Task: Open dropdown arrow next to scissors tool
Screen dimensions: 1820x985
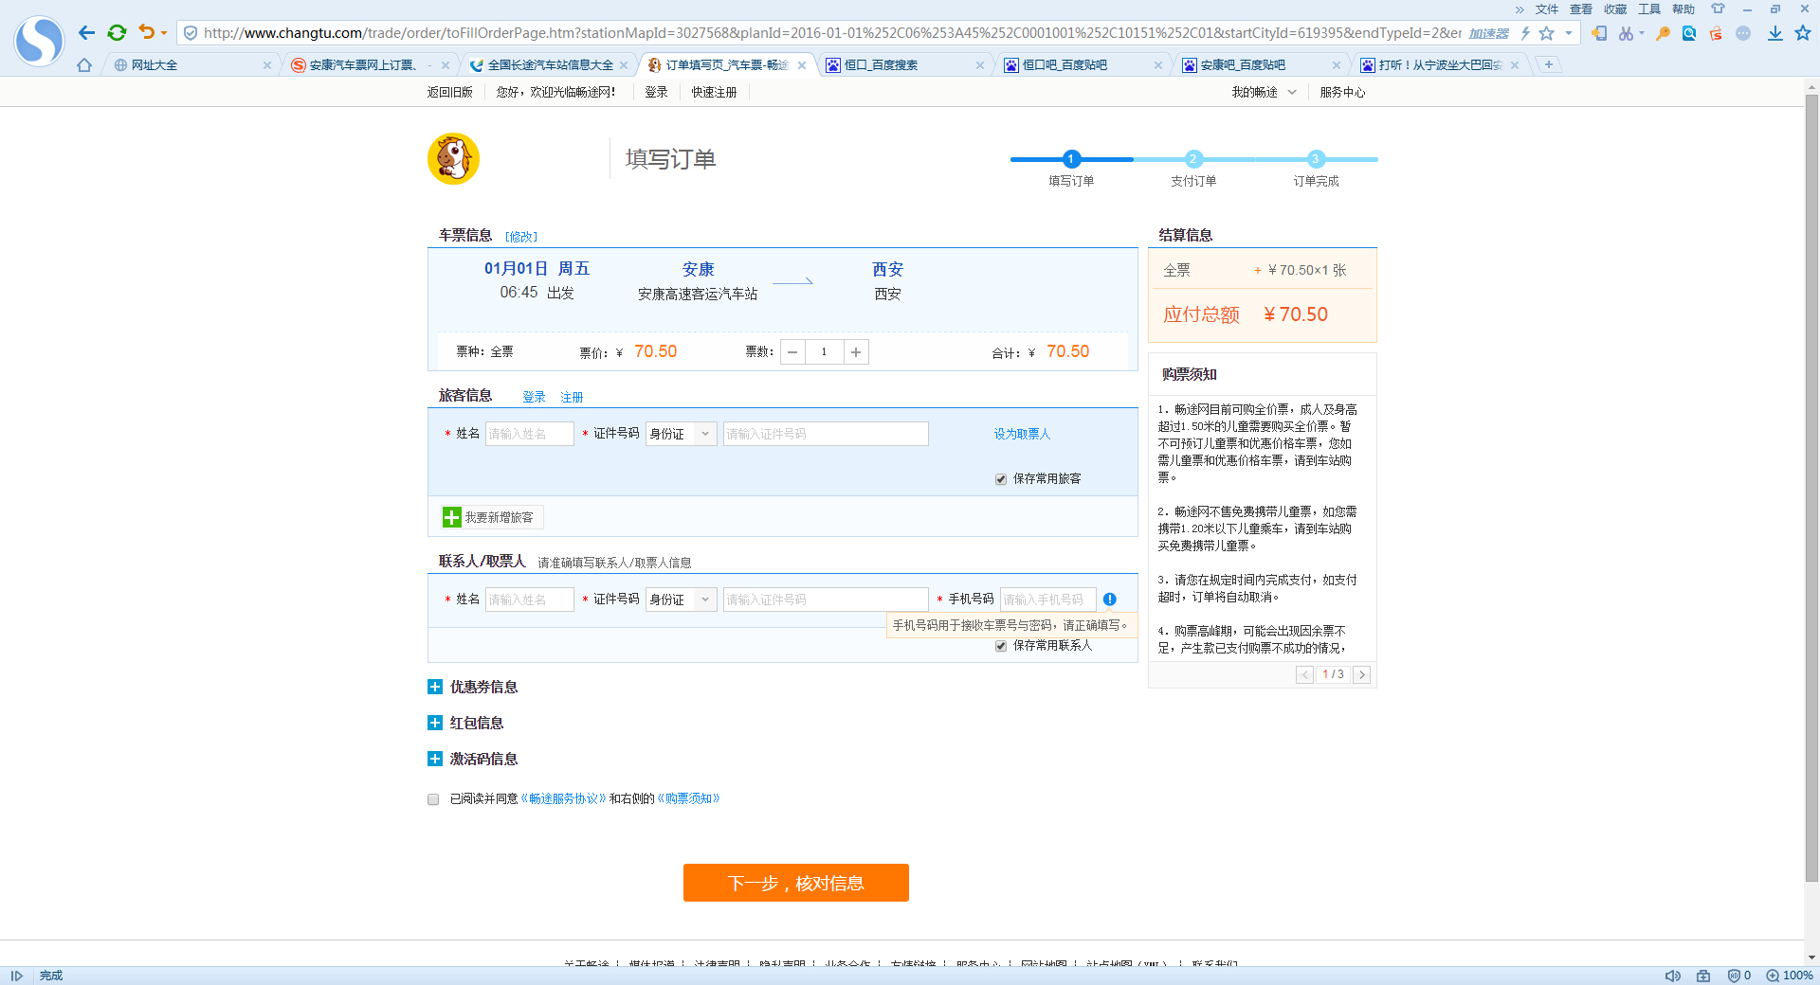Action: [x=1642, y=33]
